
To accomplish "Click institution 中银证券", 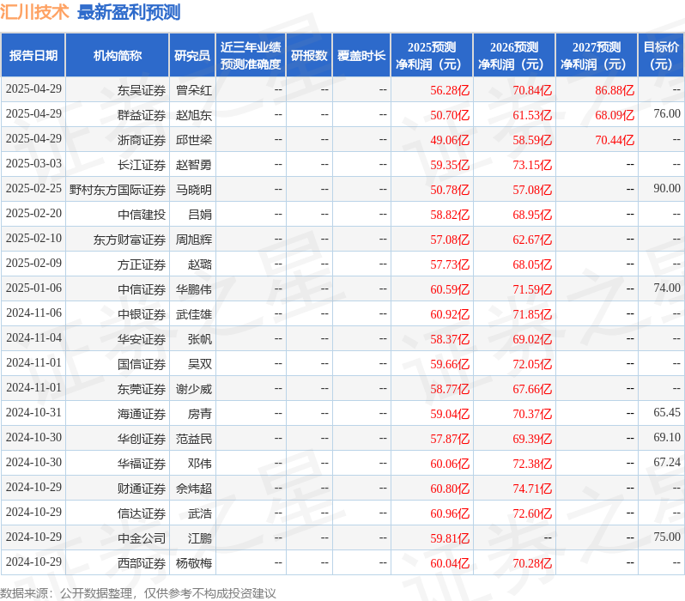I will click(142, 315).
